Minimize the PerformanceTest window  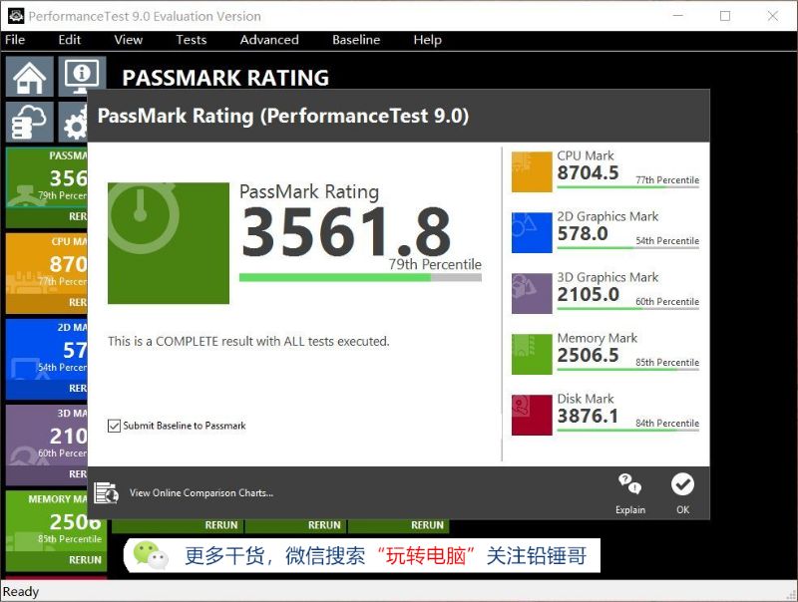point(678,16)
